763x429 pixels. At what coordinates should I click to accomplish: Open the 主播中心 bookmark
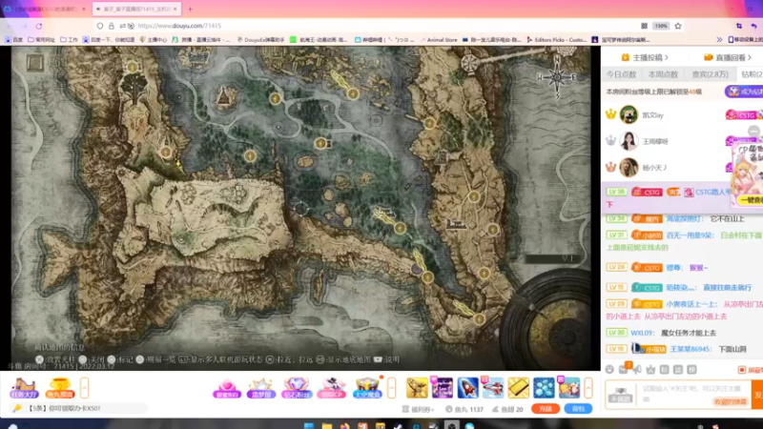pyautogui.click(x=154, y=40)
